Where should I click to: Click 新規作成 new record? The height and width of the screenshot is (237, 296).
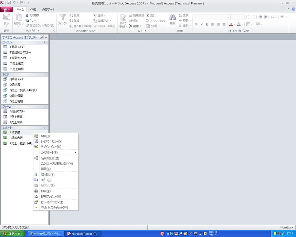coord(136,15)
